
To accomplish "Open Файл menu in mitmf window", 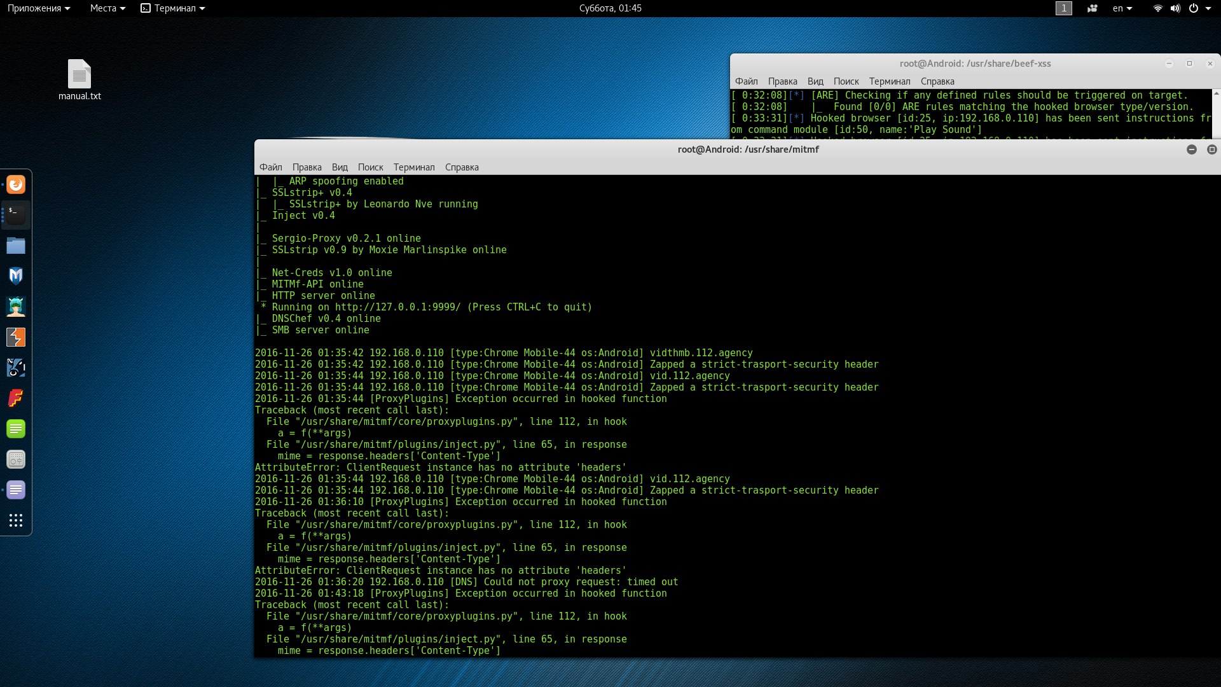I will pyautogui.click(x=270, y=167).
